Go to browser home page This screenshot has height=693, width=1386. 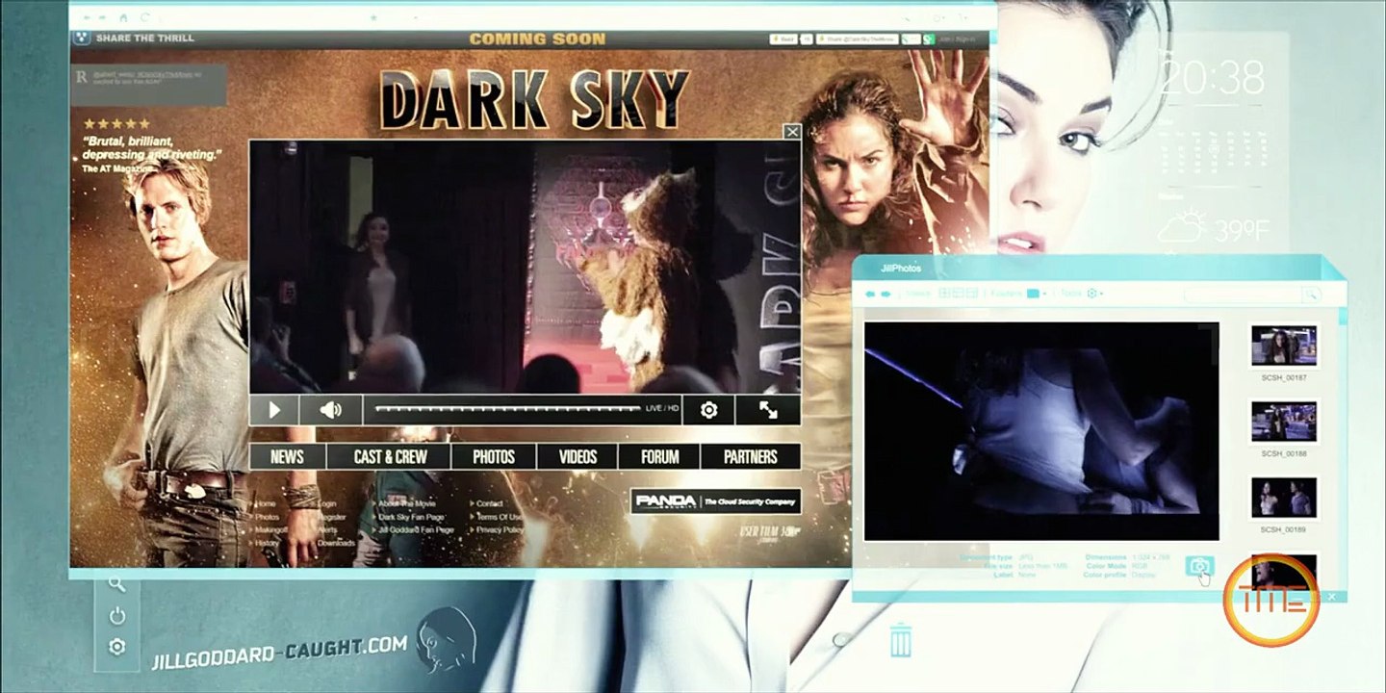point(124,17)
